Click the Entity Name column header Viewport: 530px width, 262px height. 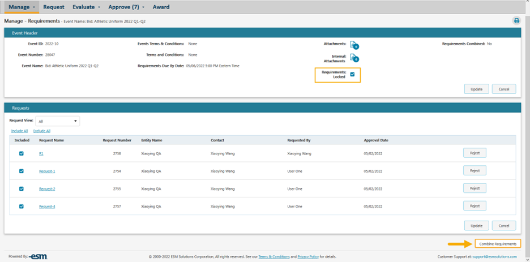tap(152, 140)
